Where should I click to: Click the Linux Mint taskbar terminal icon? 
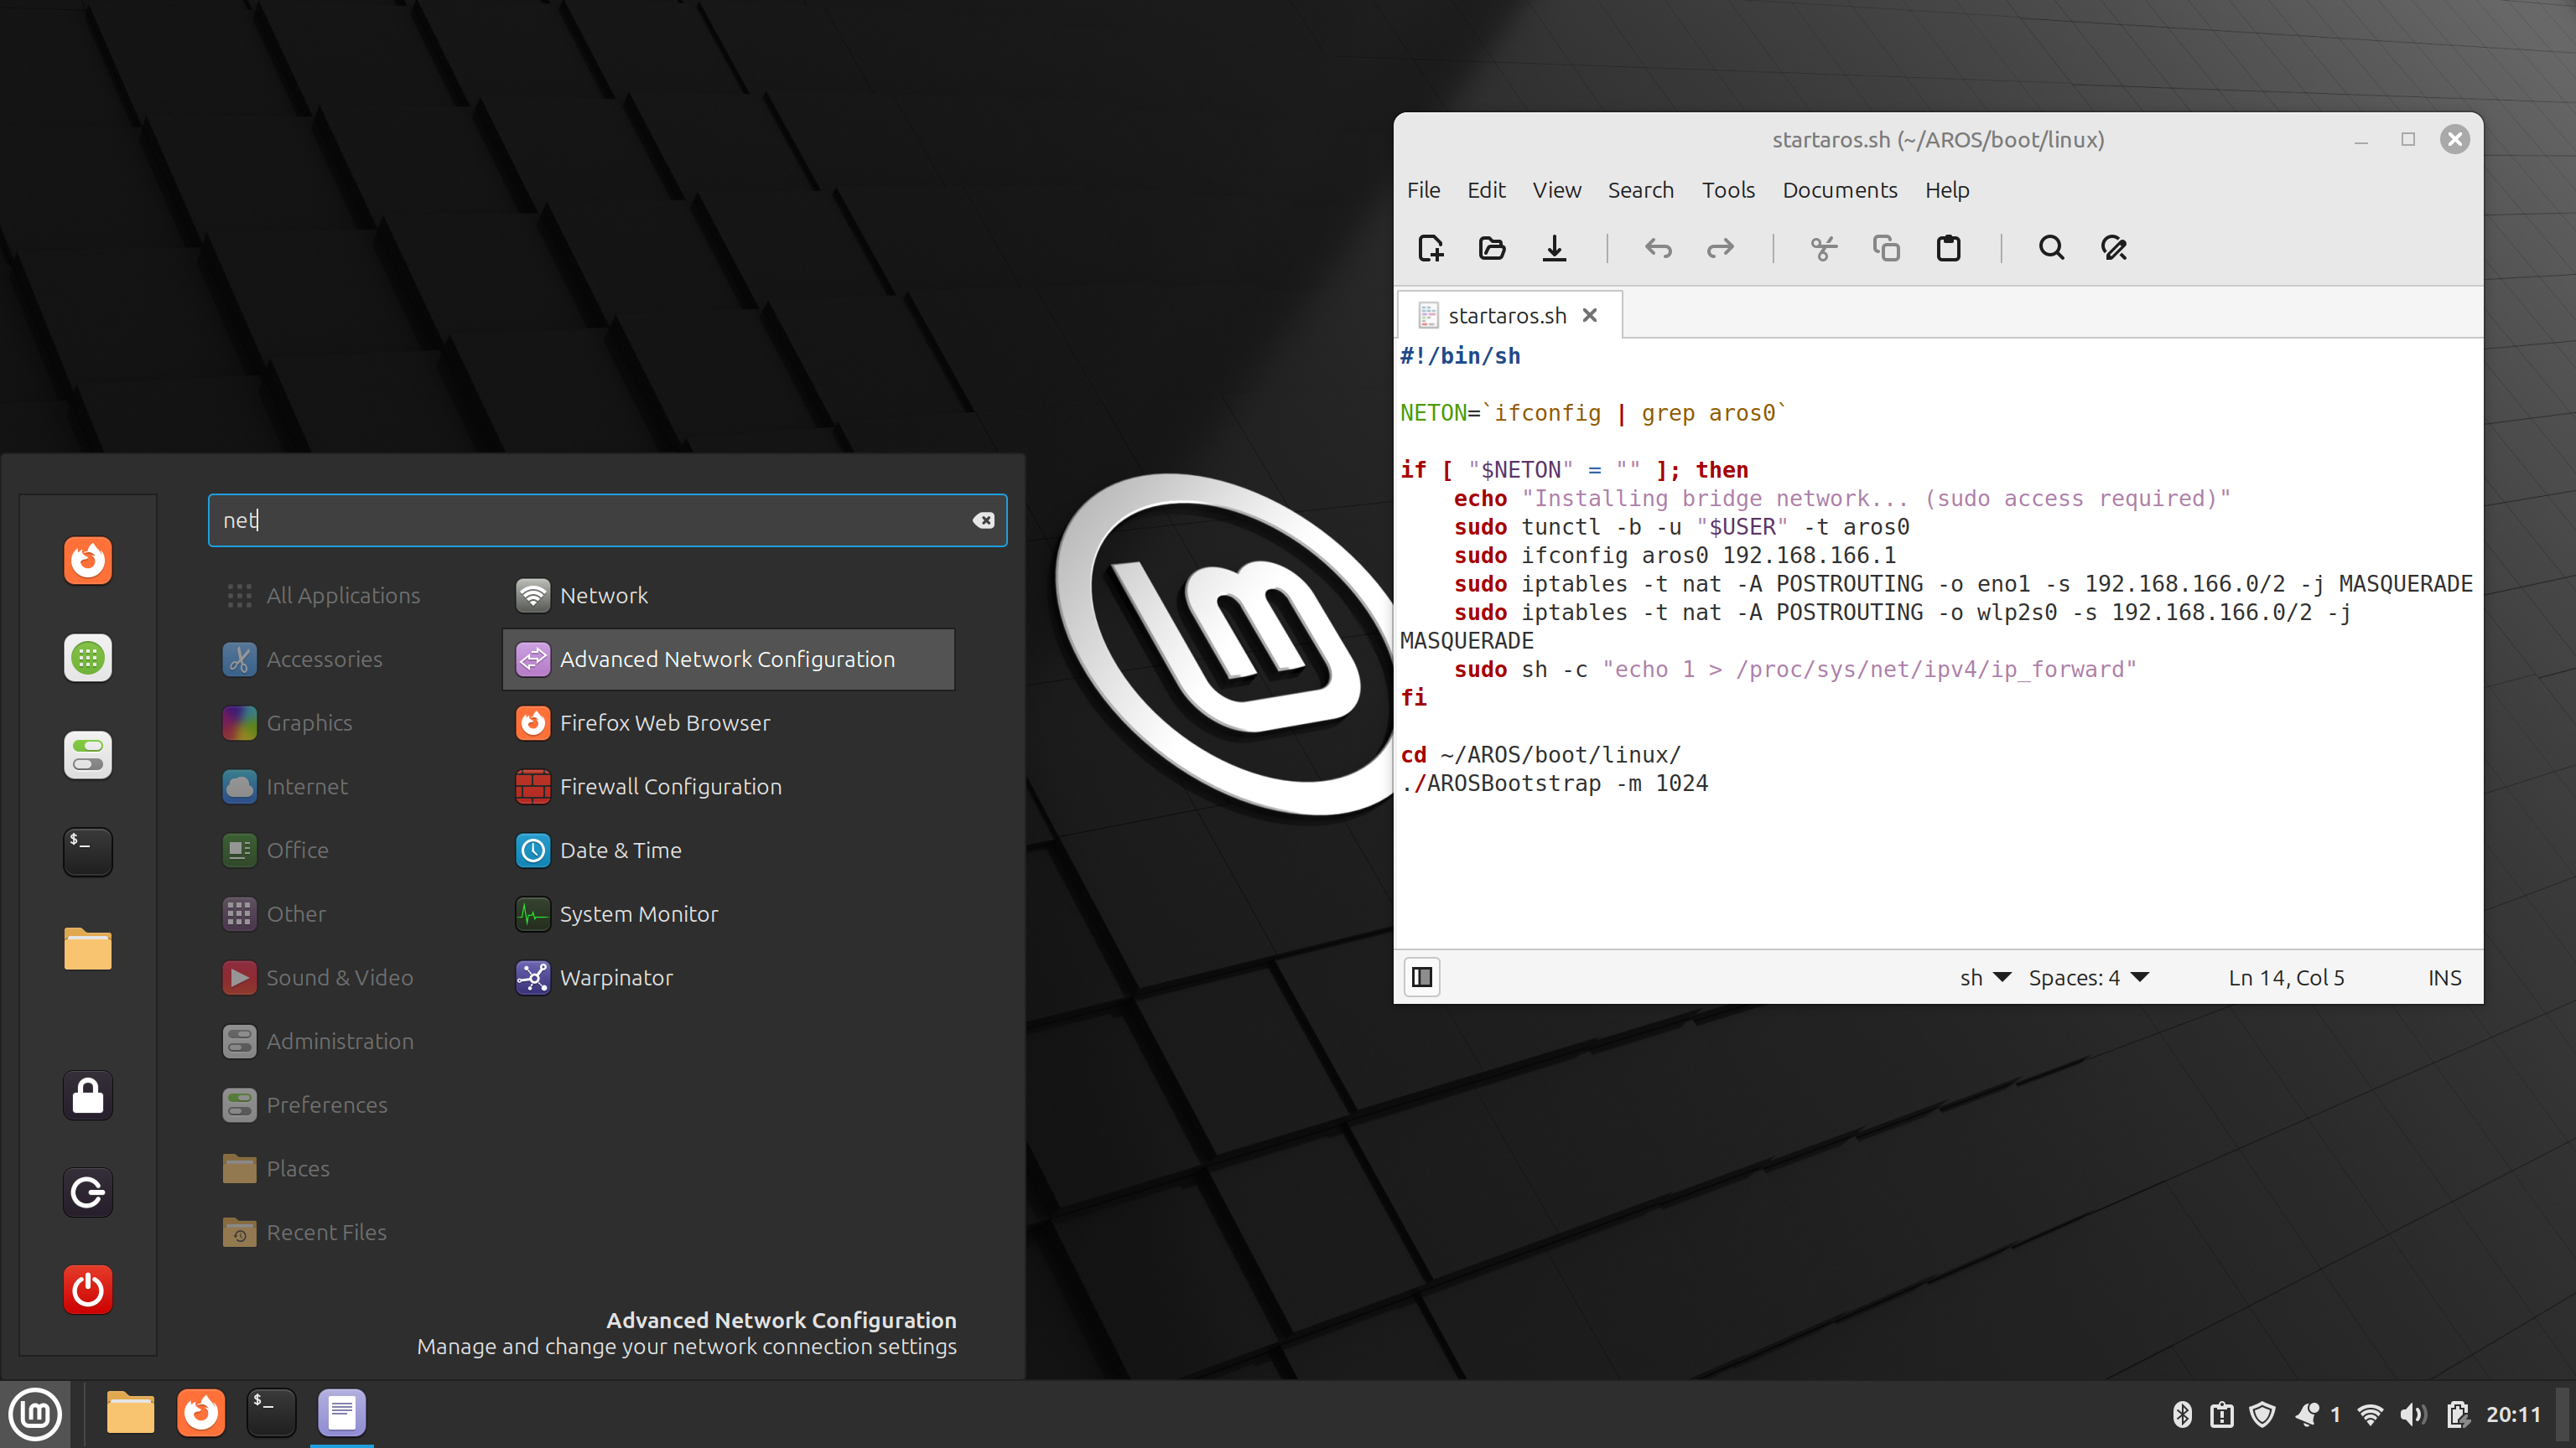point(271,1411)
